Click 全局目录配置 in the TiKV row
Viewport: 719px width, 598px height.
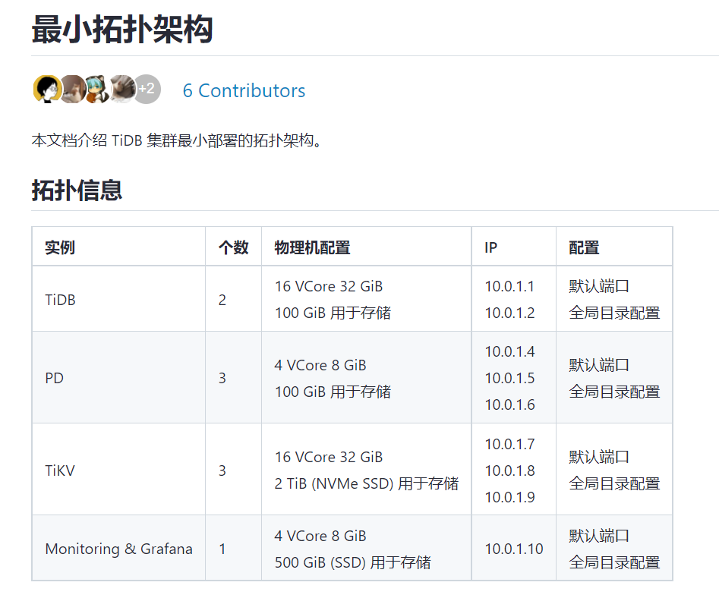pyautogui.click(x=614, y=483)
